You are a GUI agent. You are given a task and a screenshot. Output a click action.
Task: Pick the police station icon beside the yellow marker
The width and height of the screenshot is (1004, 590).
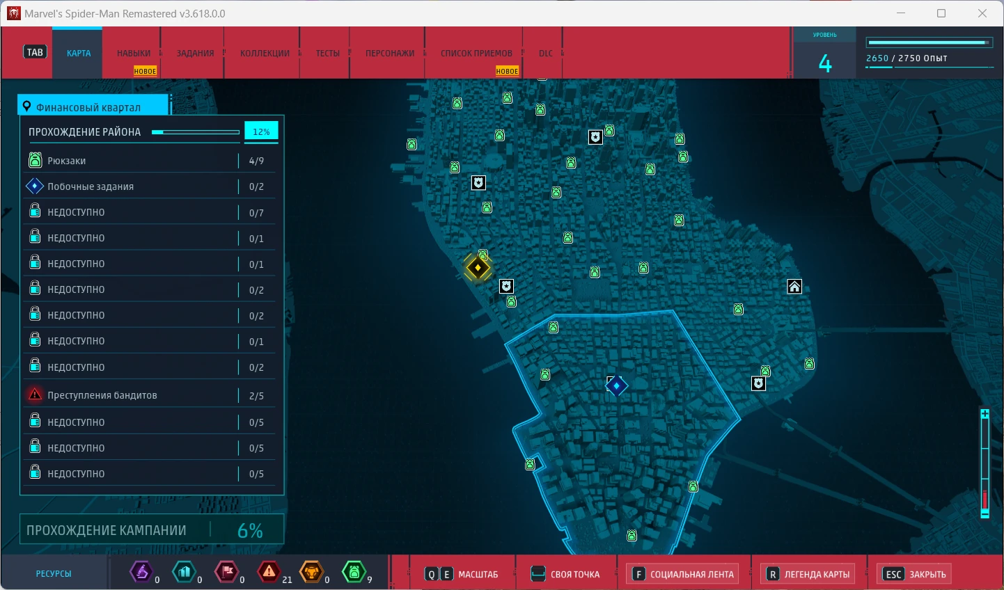pos(507,286)
